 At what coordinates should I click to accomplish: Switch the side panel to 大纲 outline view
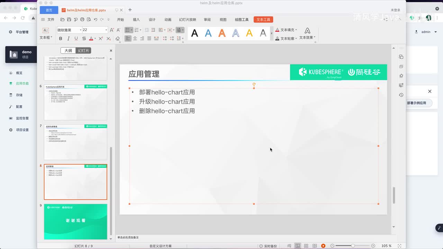68,50
